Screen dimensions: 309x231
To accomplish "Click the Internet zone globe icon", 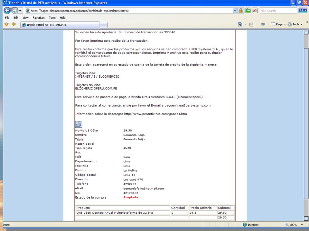I will [x=245, y=225].
